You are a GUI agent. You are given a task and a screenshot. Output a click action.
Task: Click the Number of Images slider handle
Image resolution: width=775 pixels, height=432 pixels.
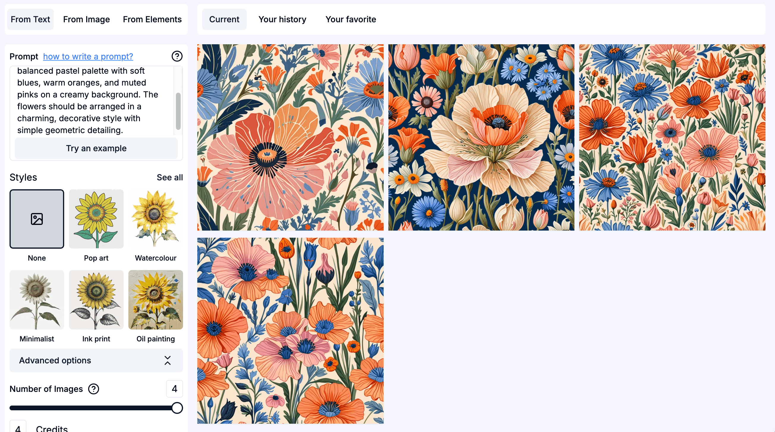[177, 408]
